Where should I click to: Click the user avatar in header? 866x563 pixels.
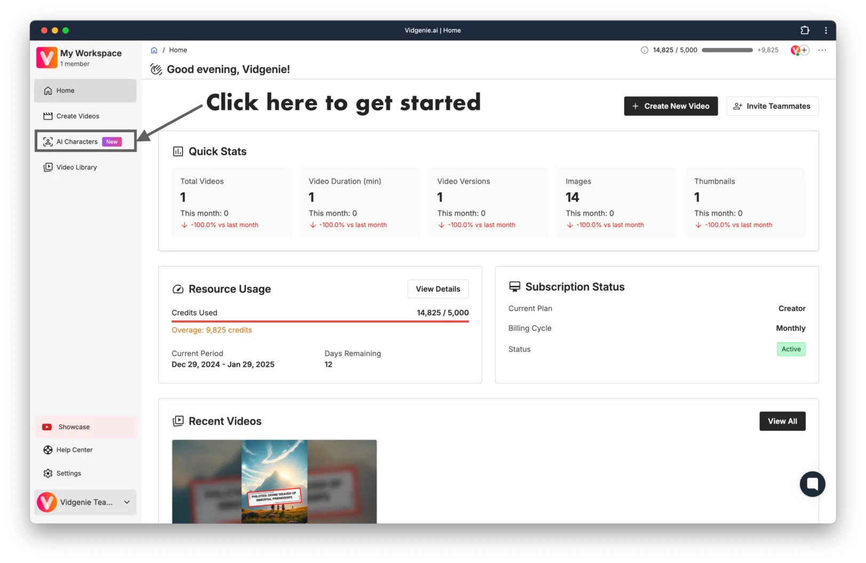pyautogui.click(x=795, y=50)
